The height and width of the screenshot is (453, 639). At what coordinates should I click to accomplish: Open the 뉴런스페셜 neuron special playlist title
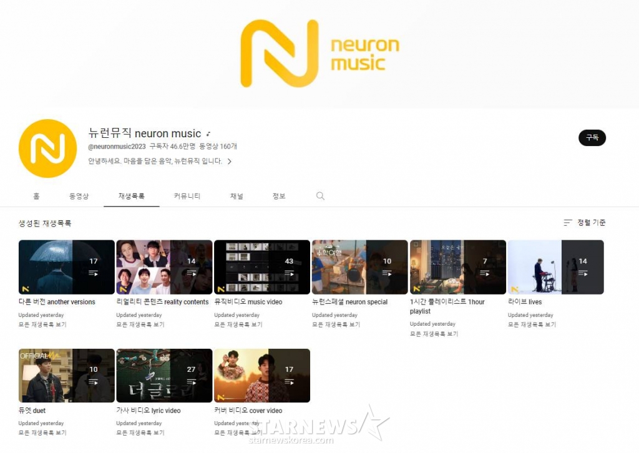[349, 302]
